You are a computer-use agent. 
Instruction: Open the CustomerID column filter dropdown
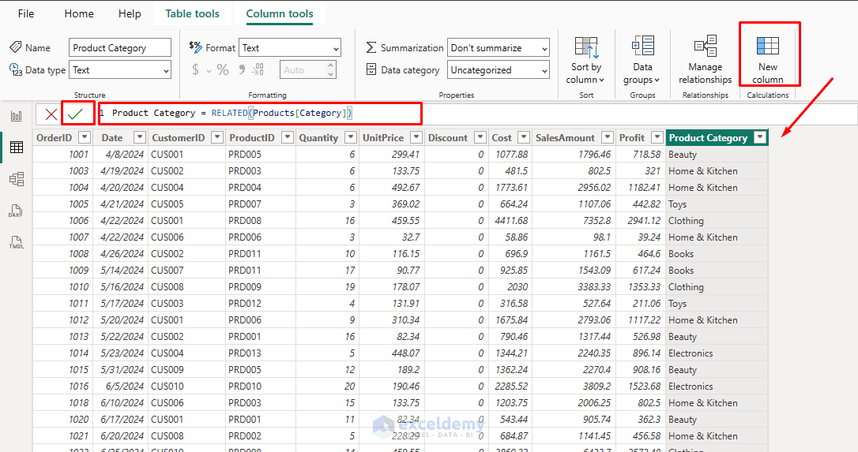(x=217, y=137)
